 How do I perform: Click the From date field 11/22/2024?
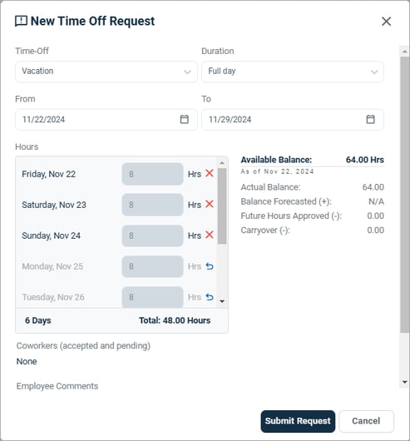coord(106,120)
